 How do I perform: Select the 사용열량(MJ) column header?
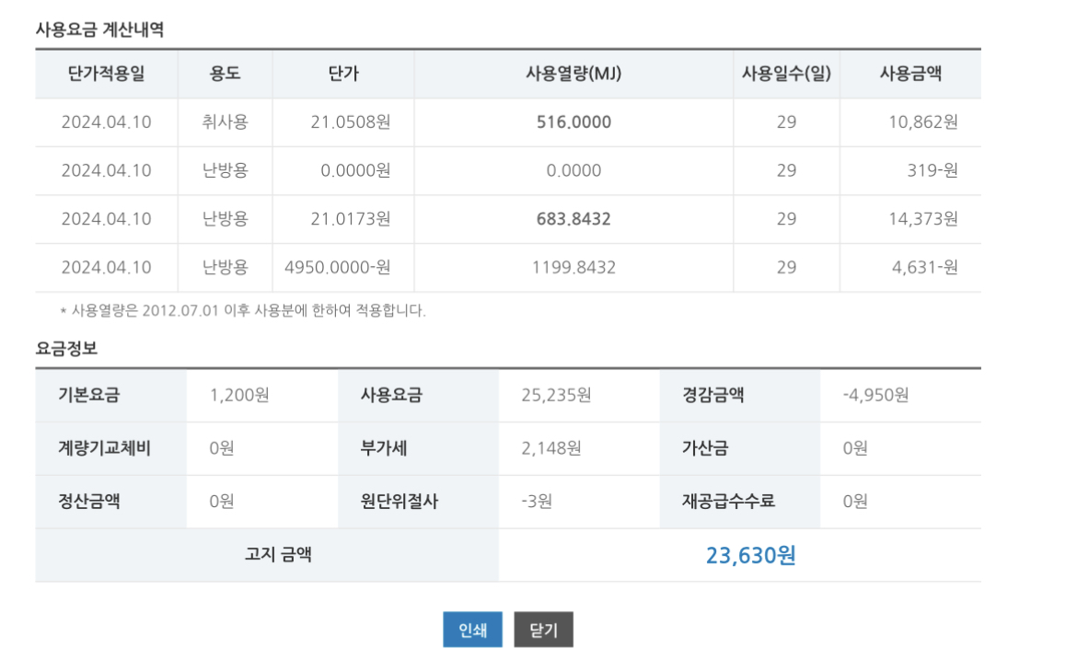573,74
